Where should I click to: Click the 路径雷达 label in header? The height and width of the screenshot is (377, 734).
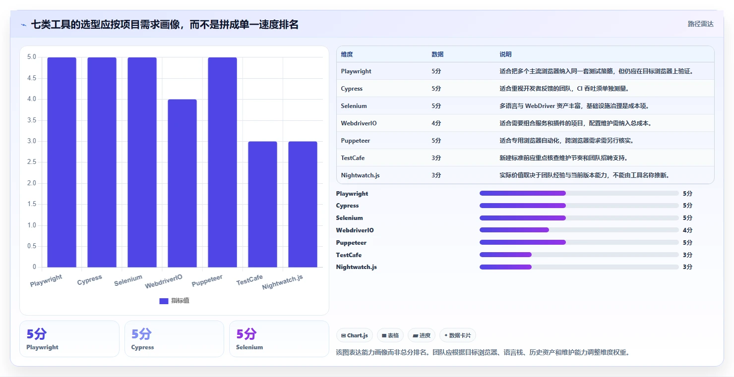[700, 24]
